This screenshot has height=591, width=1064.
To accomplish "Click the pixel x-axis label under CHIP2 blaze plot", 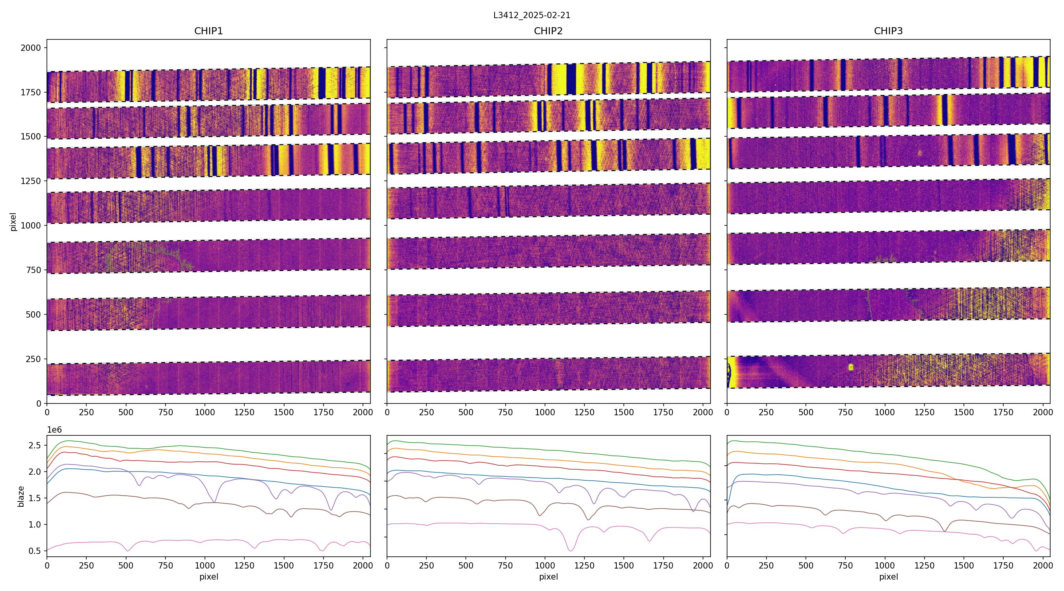I will point(548,576).
